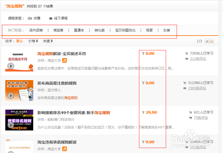This screenshot has height=153, width=223.
Task: Sort results by 价格
Action: 33,41
